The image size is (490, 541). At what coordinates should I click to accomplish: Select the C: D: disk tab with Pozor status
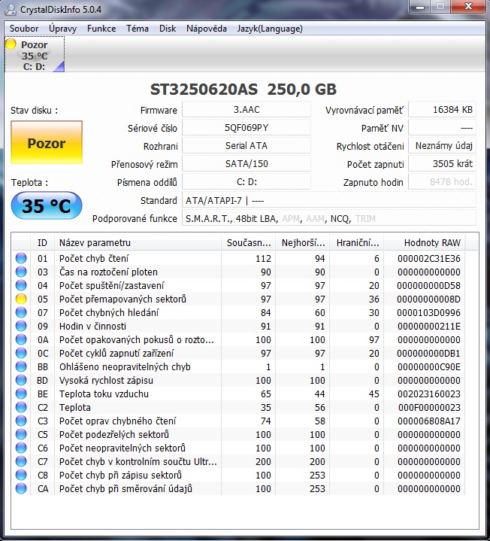point(35,54)
